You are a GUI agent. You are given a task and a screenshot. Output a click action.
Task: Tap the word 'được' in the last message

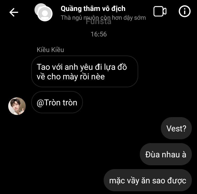[x=177, y=181]
